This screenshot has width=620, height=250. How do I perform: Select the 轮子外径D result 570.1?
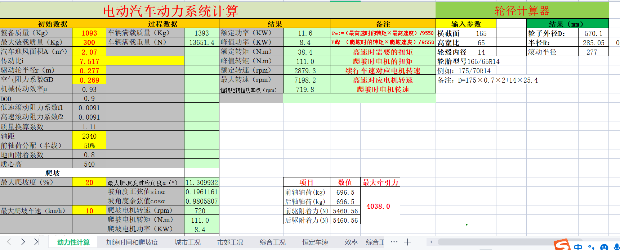pyautogui.click(x=593, y=33)
